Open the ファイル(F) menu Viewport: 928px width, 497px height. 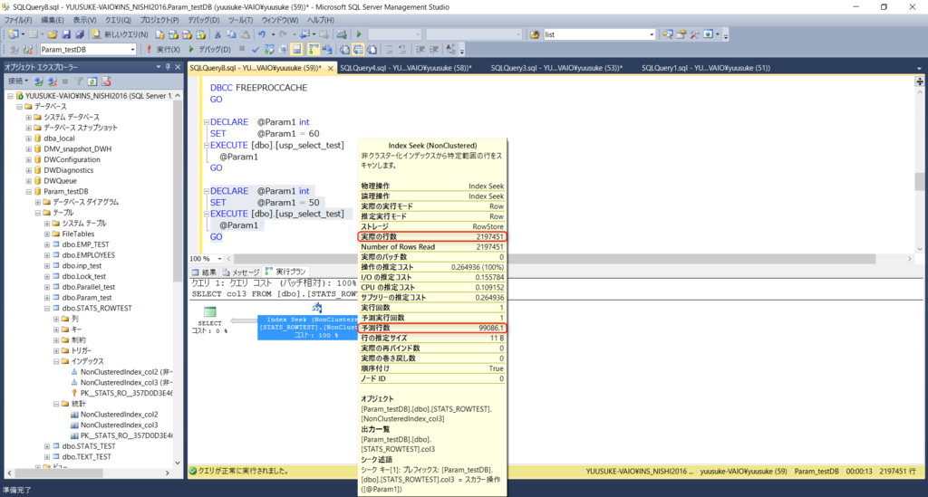[18, 20]
